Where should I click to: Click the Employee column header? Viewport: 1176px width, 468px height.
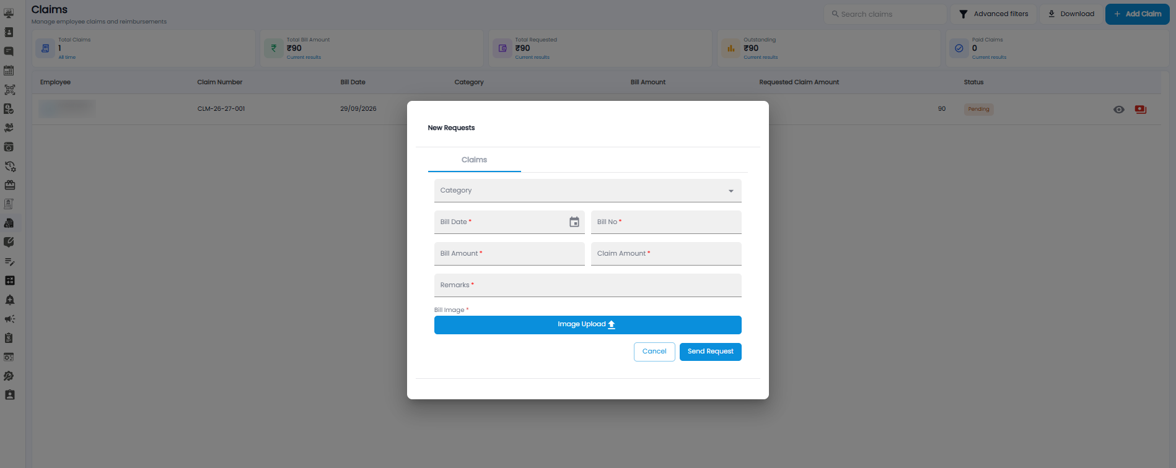click(55, 82)
